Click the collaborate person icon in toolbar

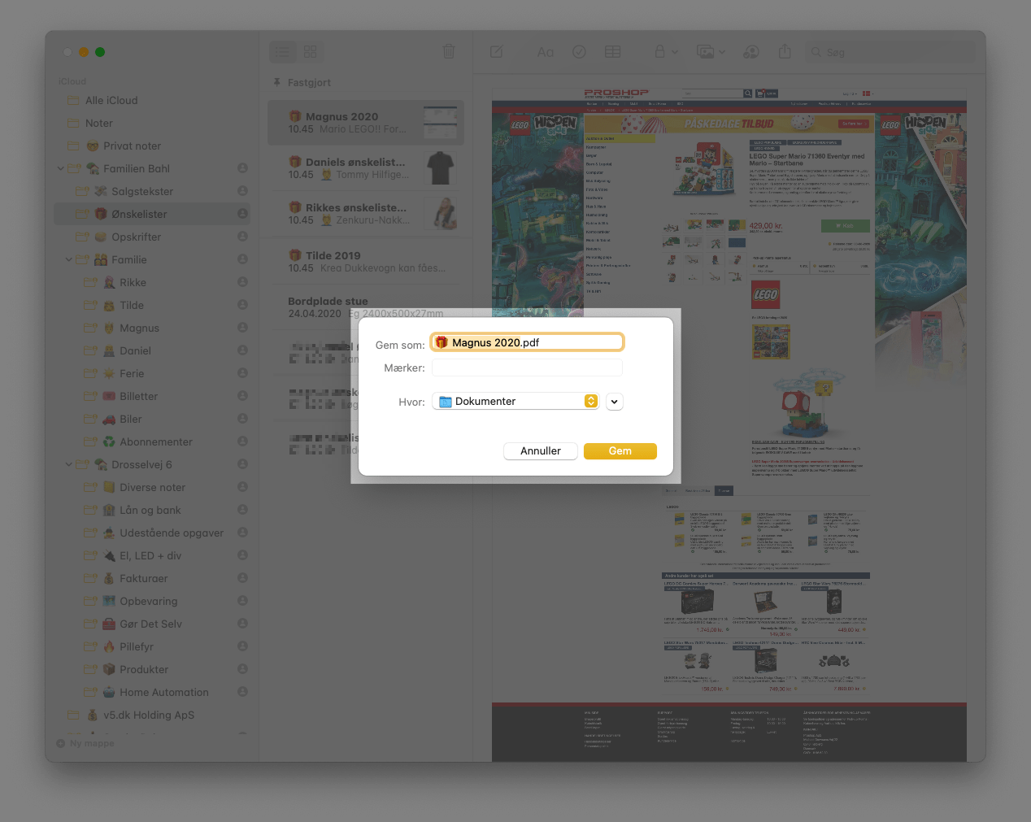pos(752,52)
